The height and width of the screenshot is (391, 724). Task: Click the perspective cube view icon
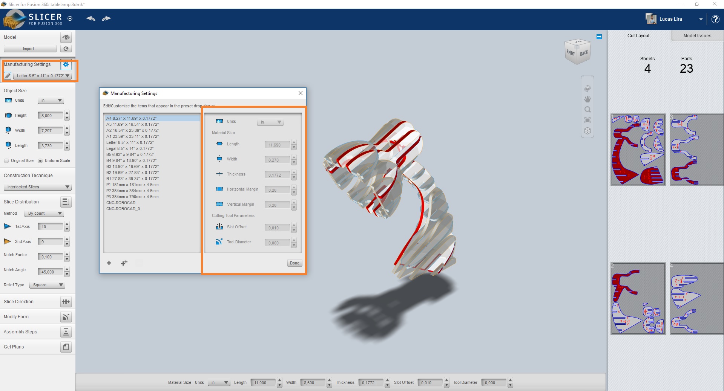pos(587,131)
